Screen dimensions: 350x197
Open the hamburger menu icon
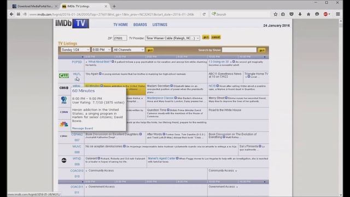pyautogui.click(x=338, y=14)
